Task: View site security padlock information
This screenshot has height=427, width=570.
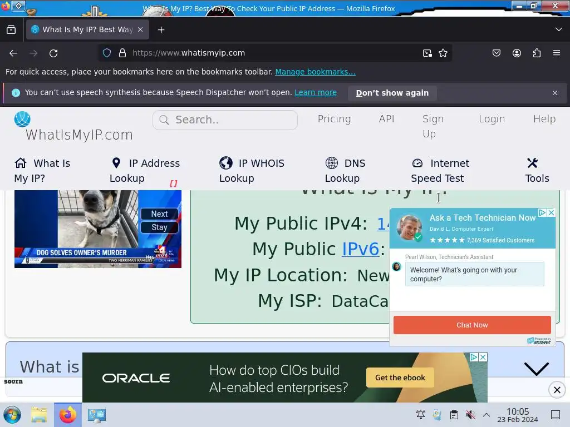Action: click(122, 53)
